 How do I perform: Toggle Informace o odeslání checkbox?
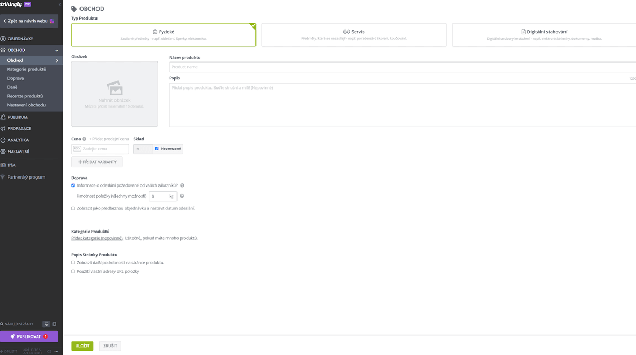point(73,185)
